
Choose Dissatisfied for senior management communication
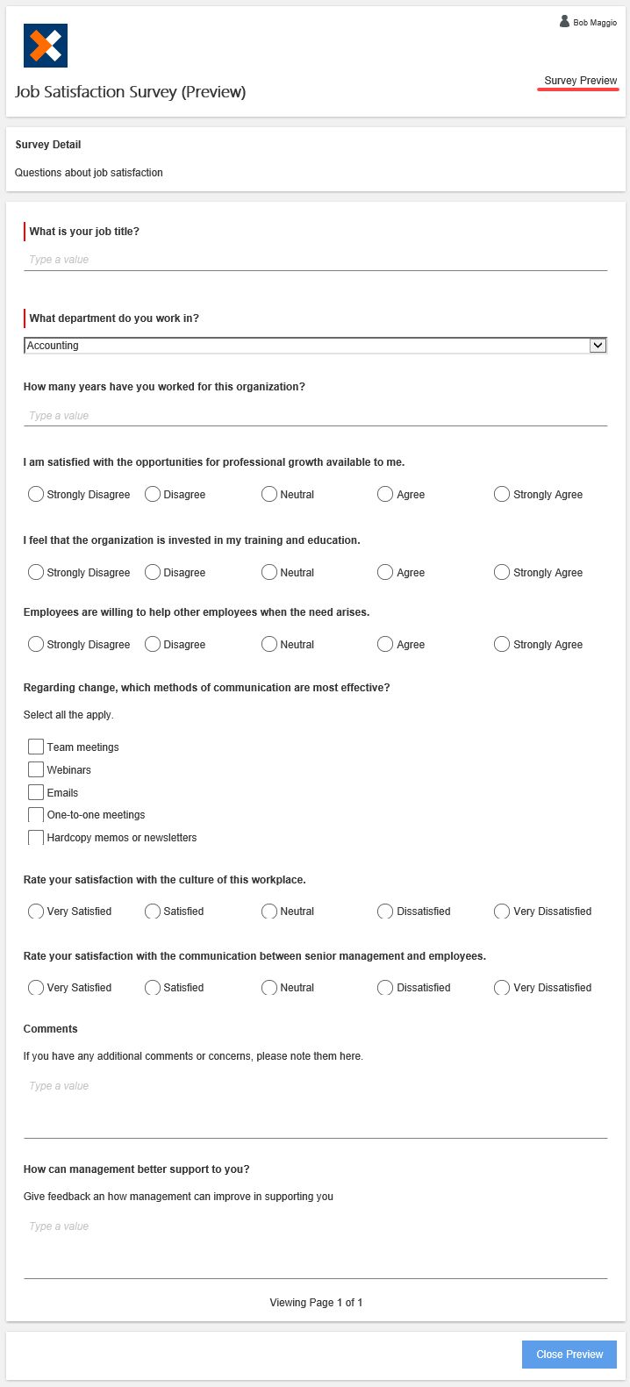[x=384, y=988]
